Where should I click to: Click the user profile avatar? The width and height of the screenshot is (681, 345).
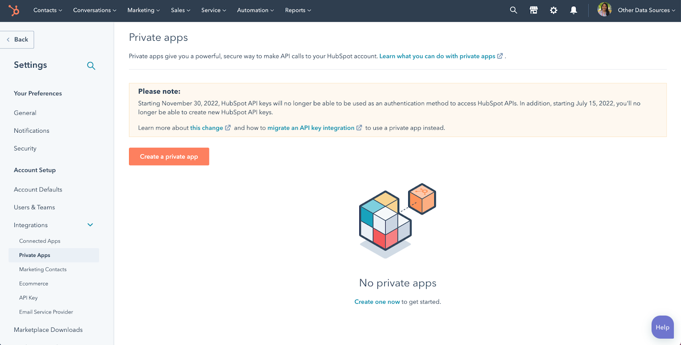click(x=604, y=9)
